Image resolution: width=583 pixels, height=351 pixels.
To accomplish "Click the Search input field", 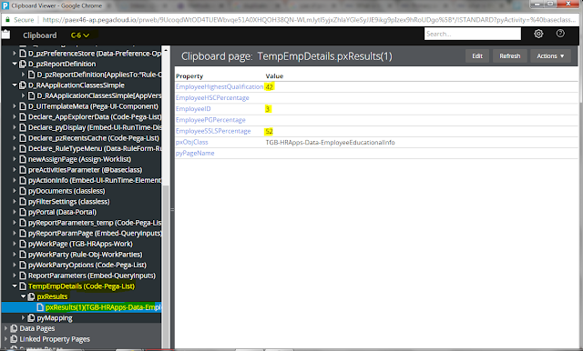I will coord(473,34).
